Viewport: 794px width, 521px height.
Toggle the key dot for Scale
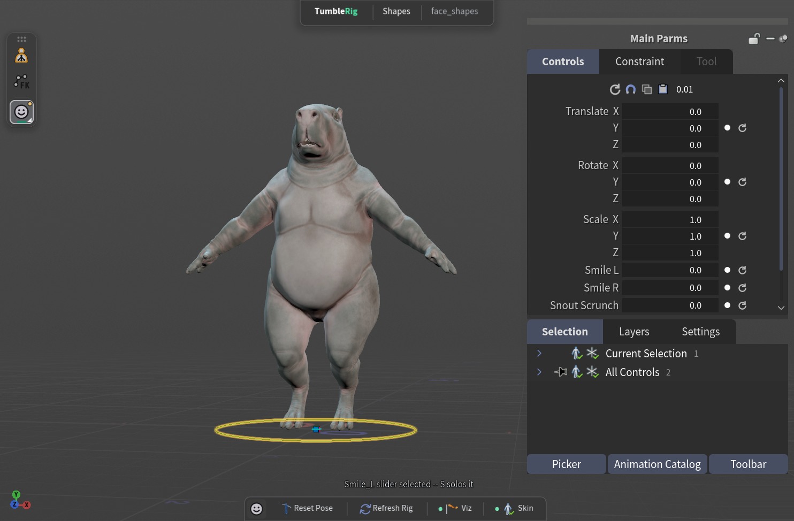tap(727, 236)
